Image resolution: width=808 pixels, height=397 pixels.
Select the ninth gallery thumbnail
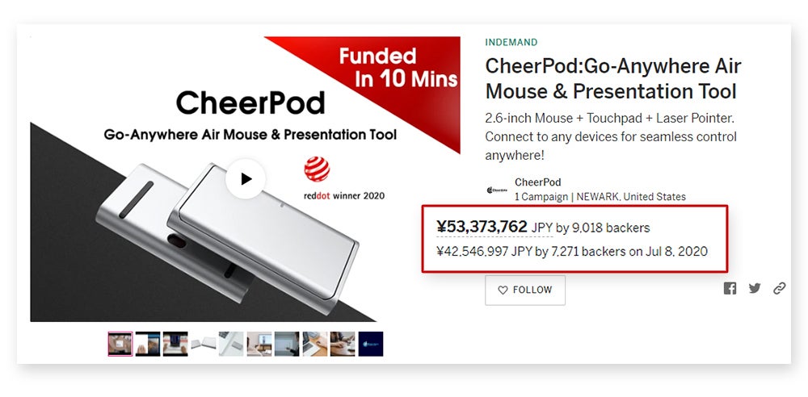click(343, 344)
